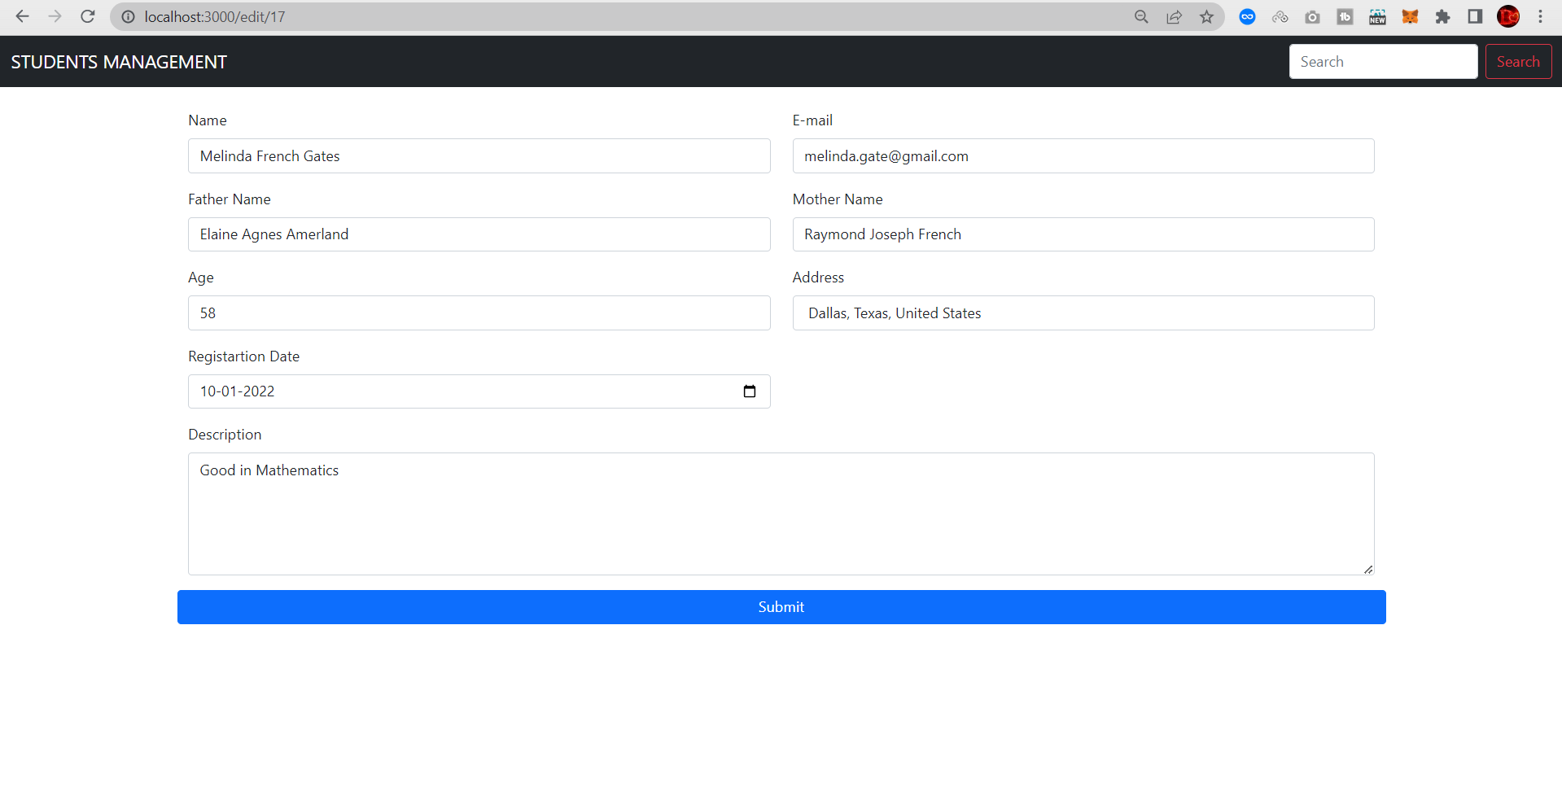Bookmark this page with the star icon

1206,16
